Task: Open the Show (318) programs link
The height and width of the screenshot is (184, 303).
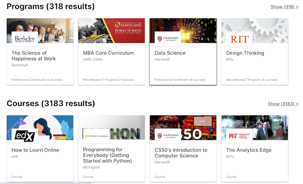Action: click(x=284, y=7)
